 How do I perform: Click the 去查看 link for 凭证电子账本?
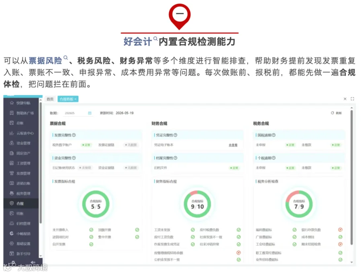pos(233,145)
